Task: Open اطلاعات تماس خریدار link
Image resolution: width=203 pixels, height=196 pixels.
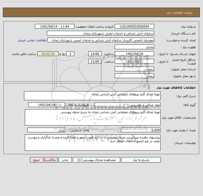Action: click(x=32, y=40)
